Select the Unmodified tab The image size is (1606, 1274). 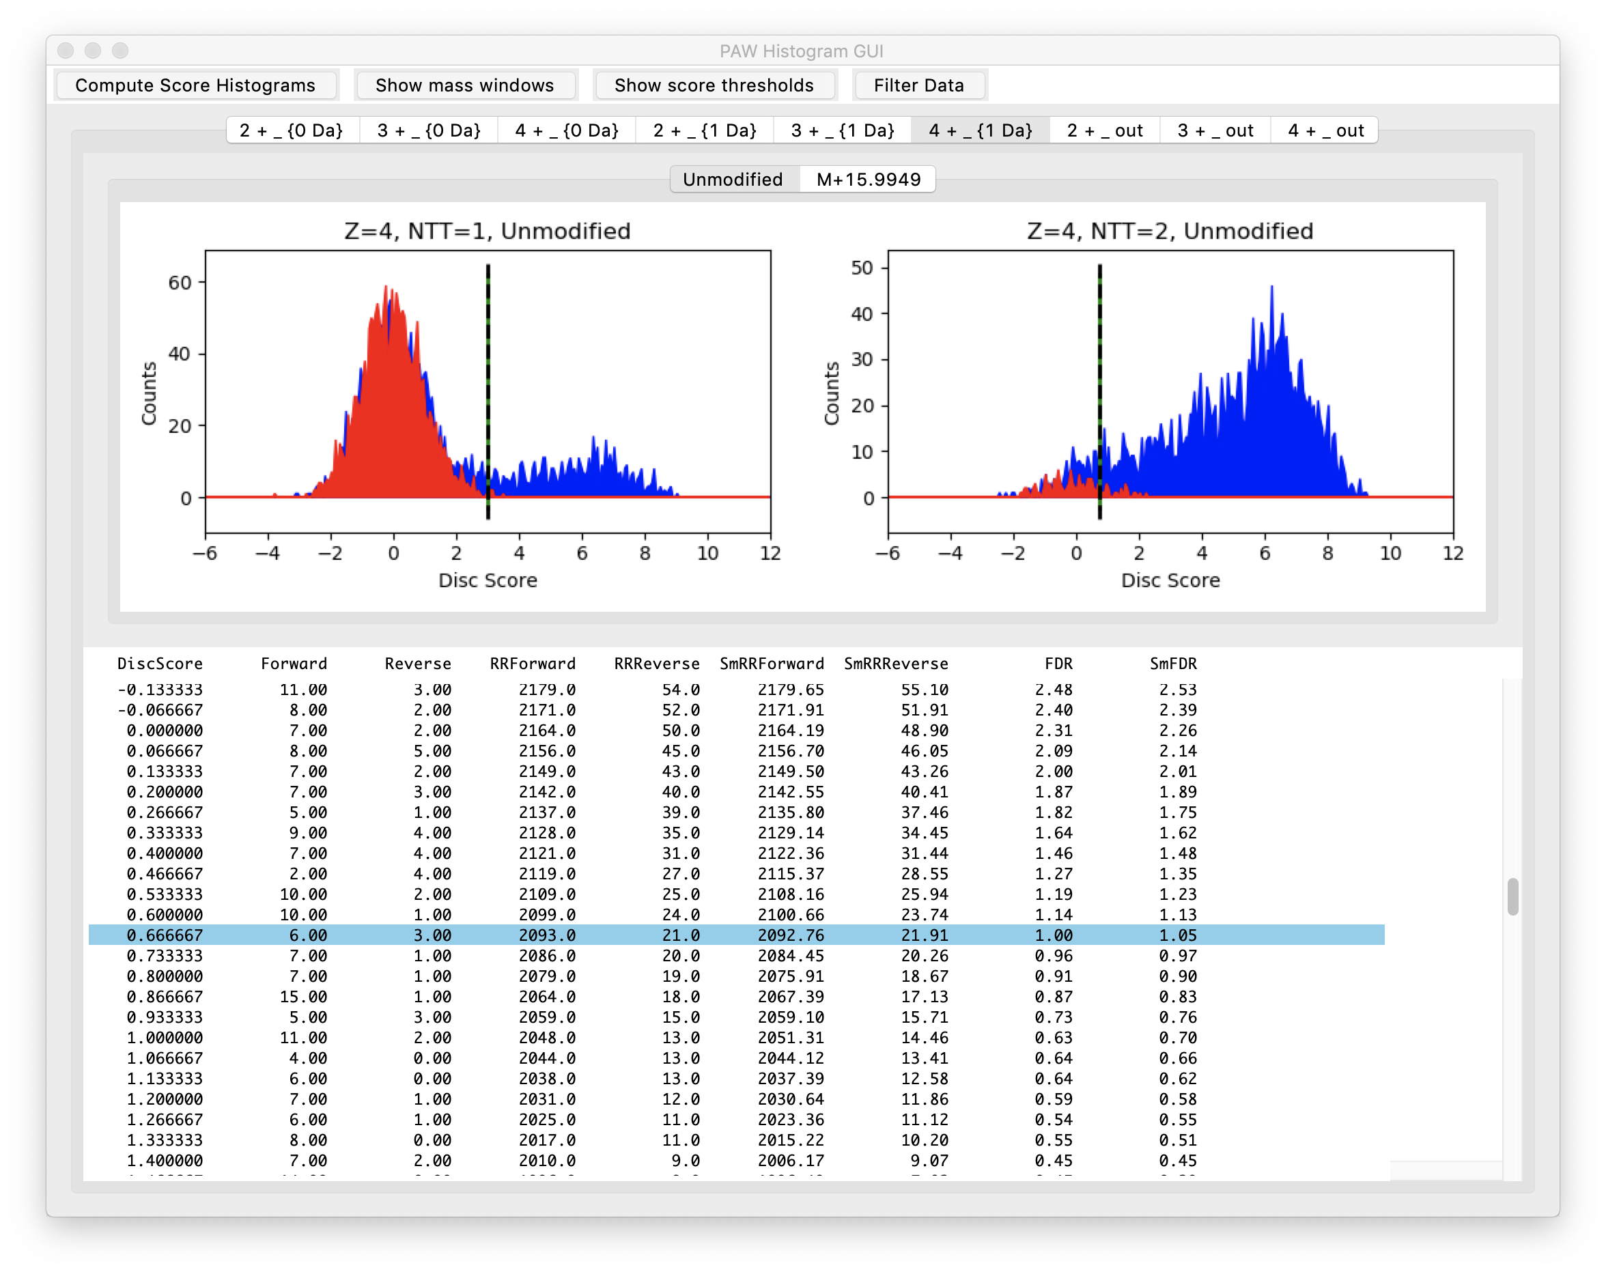tap(732, 180)
